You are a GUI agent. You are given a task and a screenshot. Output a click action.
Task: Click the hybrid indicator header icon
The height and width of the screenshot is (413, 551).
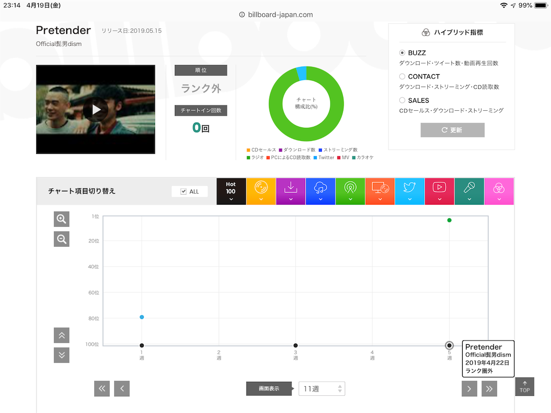tap(426, 33)
